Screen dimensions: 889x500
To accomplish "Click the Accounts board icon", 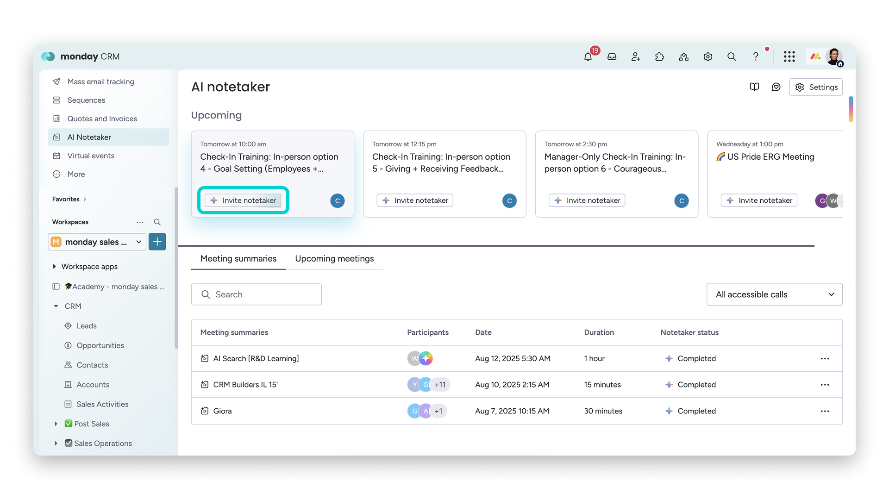I will (68, 385).
